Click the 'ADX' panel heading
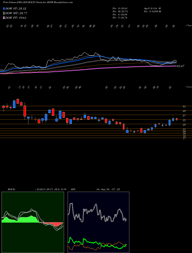 pyautogui.click(x=73, y=189)
